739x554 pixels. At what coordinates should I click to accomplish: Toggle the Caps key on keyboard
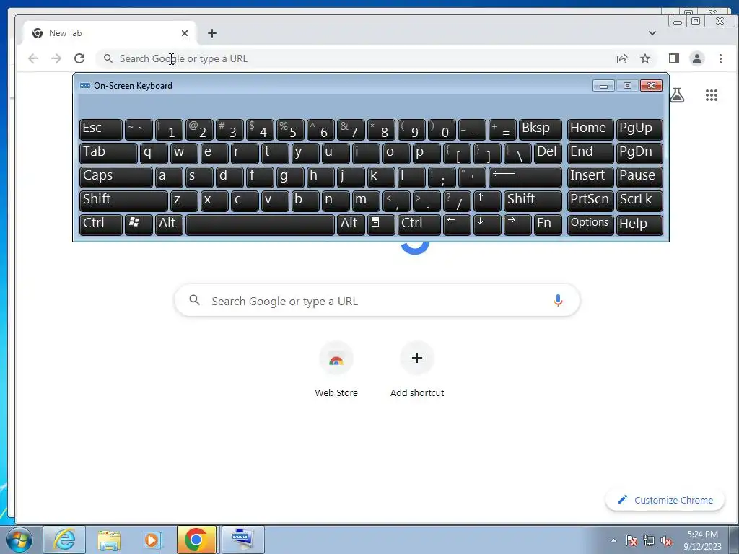point(116,177)
